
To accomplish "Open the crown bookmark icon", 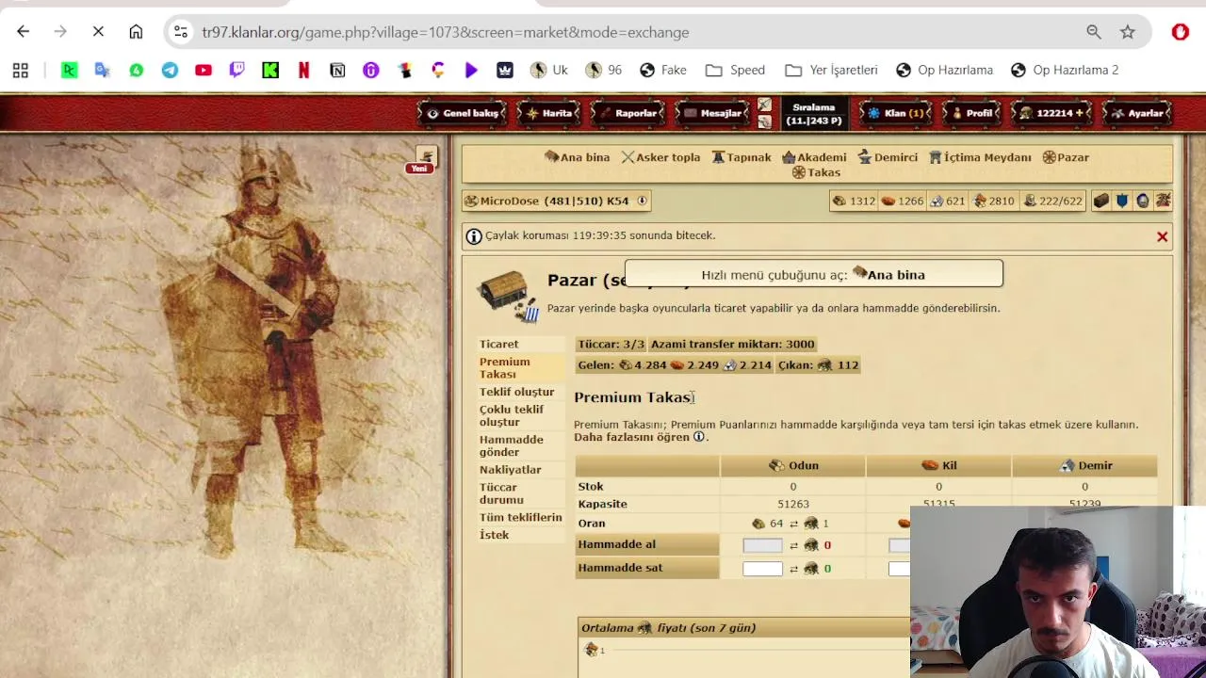I will coord(505,70).
